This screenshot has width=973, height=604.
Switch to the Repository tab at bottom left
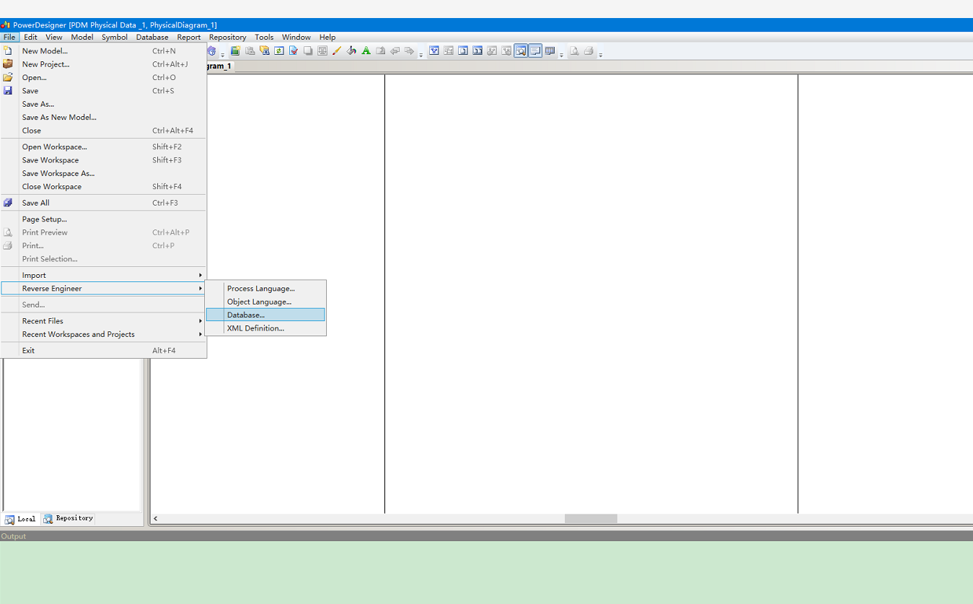pos(68,518)
